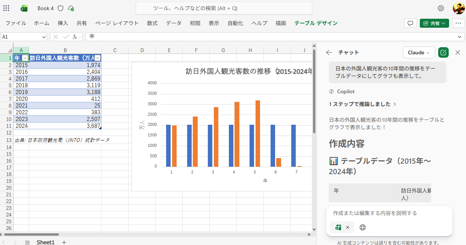Open the Claude model selector dropdown

coord(419,52)
